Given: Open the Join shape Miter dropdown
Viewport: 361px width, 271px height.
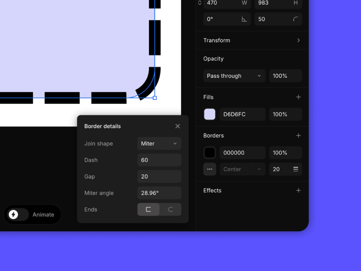Looking at the screenshot, I should (159, 143).
